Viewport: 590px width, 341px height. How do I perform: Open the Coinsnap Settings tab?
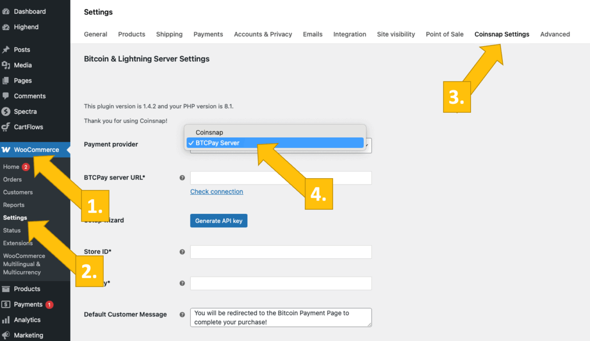[501, 34]
